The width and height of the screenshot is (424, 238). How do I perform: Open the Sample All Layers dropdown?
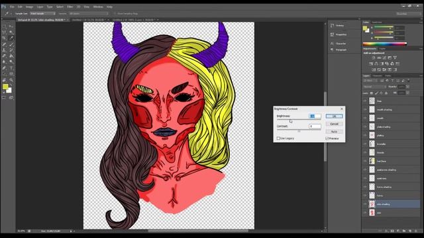tap(88, 13)
